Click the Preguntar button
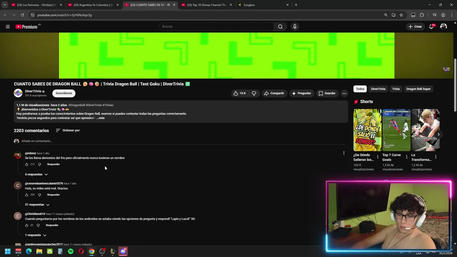 (x=301, y=93)
